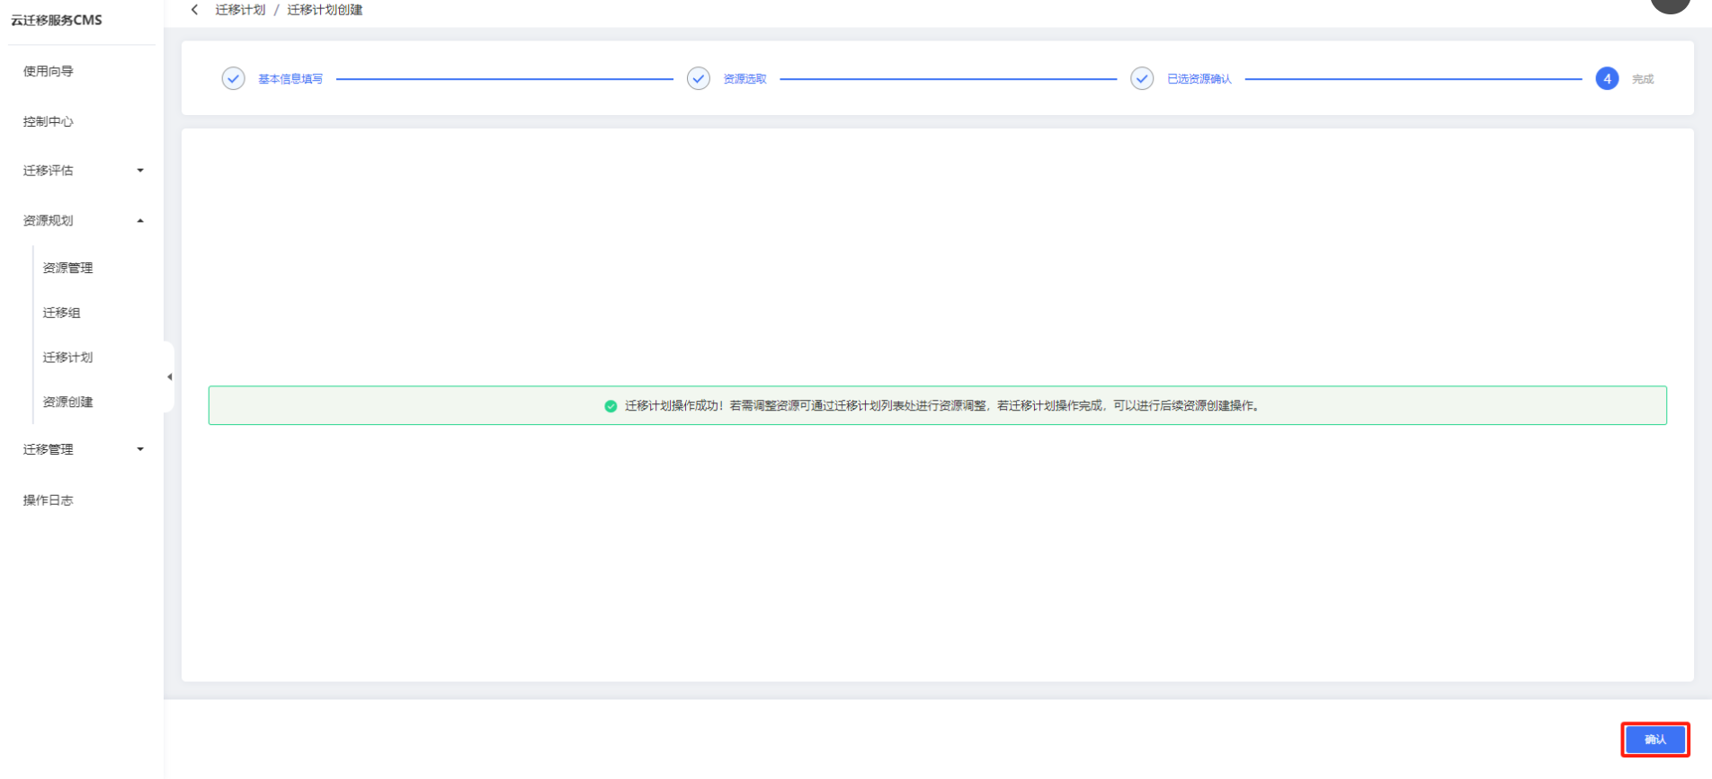
Task: Click the 确认 confirm button
Action: (1654, 739)
